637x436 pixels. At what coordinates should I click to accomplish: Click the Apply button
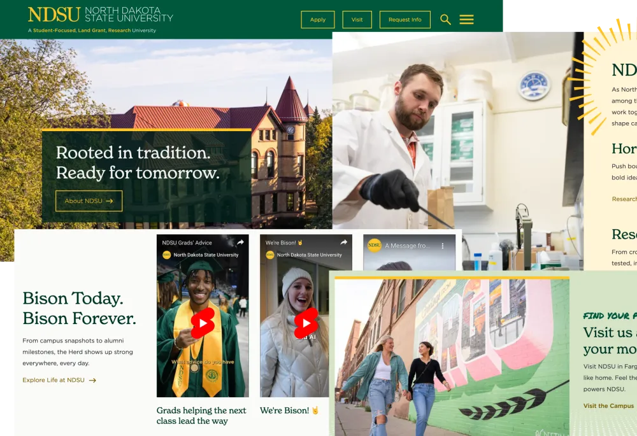click(318, 20)
